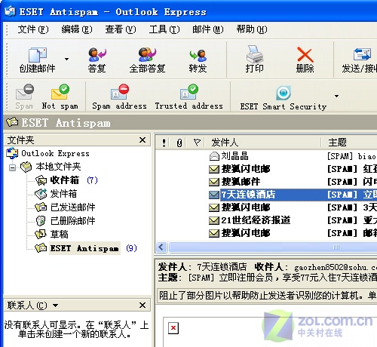Click the message list horizontal scrollbar thumb
The image size is (377, 347).
tap(273, 247)
